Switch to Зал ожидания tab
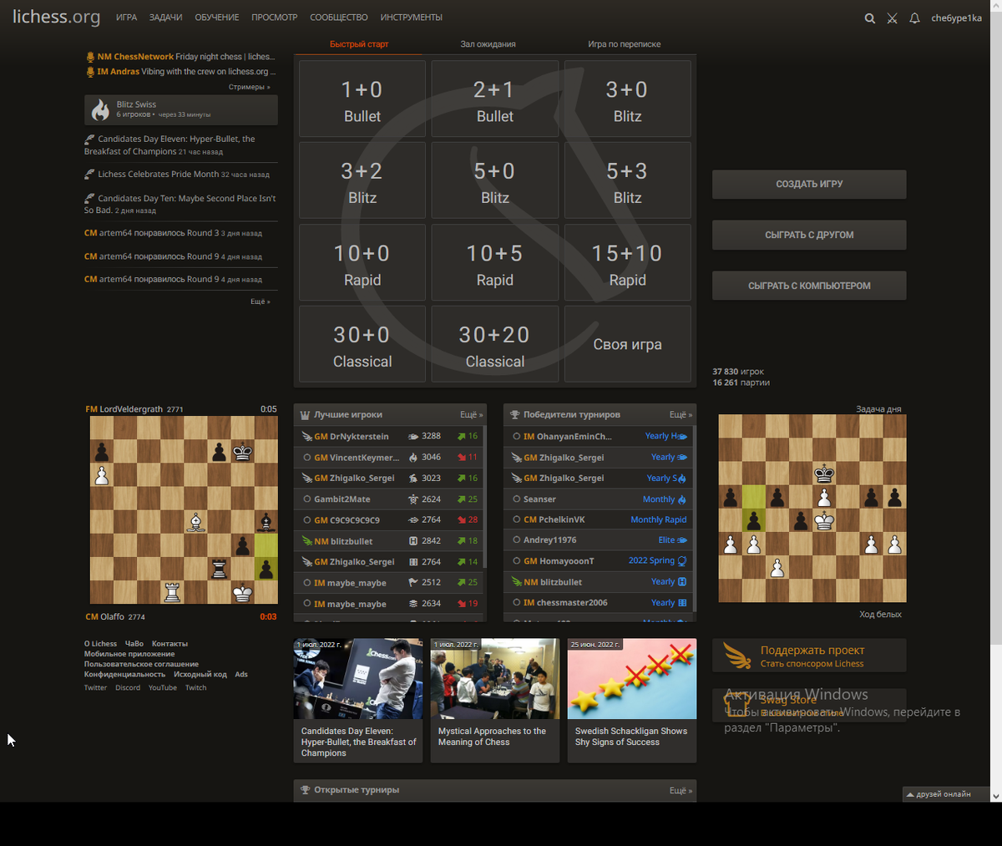This screenshot has height=846, width=1002. pyautogui.click(x=488, y=44)
